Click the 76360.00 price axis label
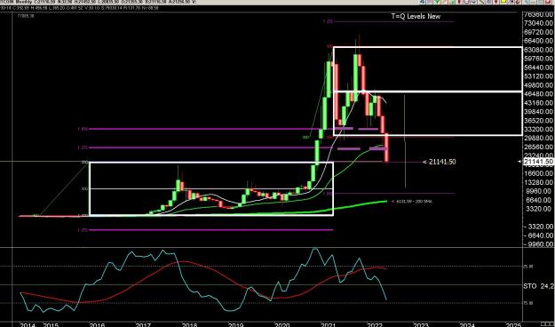 [x=538, y=14]
